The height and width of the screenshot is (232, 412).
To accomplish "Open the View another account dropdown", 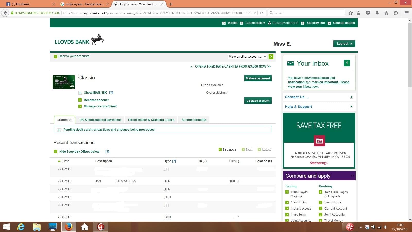I will [247, 56].
